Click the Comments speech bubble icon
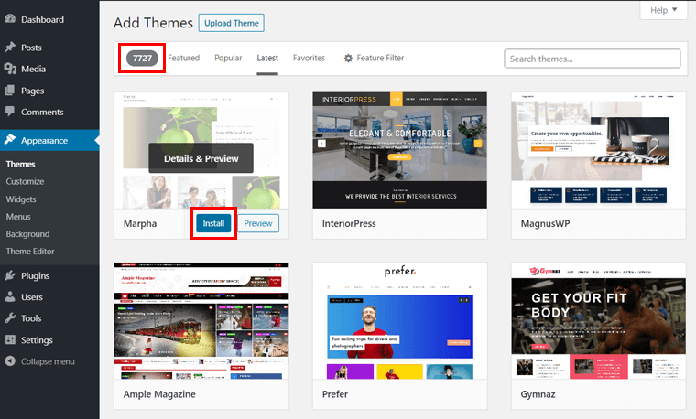Image resolution: width=696 pixels, height=419 pixels. [10, 112]
